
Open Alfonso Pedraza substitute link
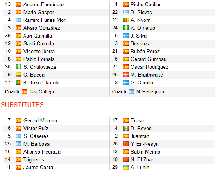tap(42, 152)
